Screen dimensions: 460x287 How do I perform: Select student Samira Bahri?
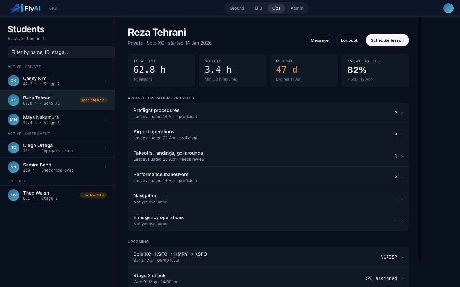(x=57, y=167)
